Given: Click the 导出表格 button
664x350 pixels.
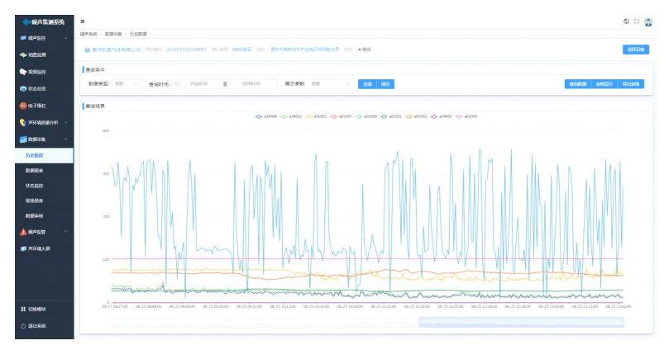Looking at the screenshot, I should (x=631, y=83).
